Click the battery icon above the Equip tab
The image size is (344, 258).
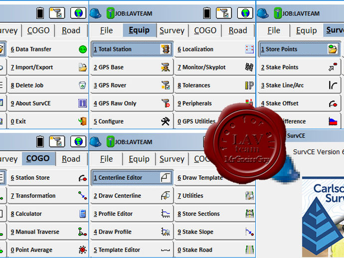click(207, 13)
